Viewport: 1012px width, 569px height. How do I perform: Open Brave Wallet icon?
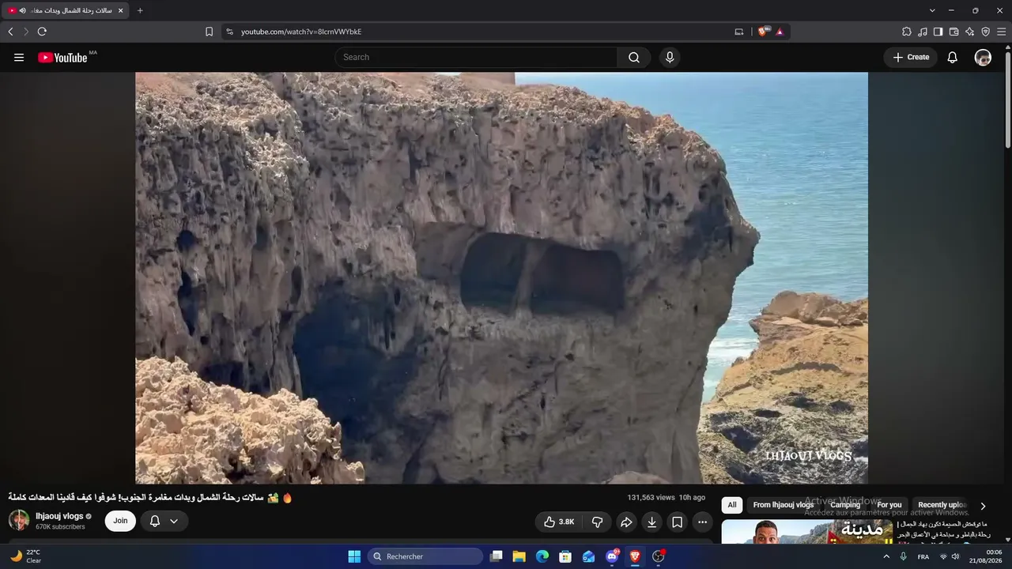click(954, 32)
